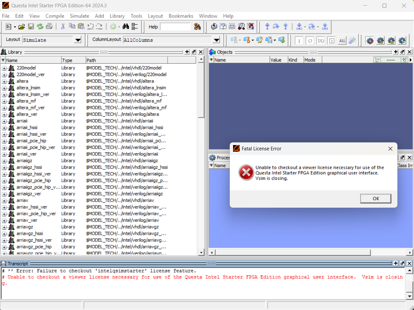414x310 pixels.
Task: Click the Compile icon in the toolbar
Action: pos(214,26)
